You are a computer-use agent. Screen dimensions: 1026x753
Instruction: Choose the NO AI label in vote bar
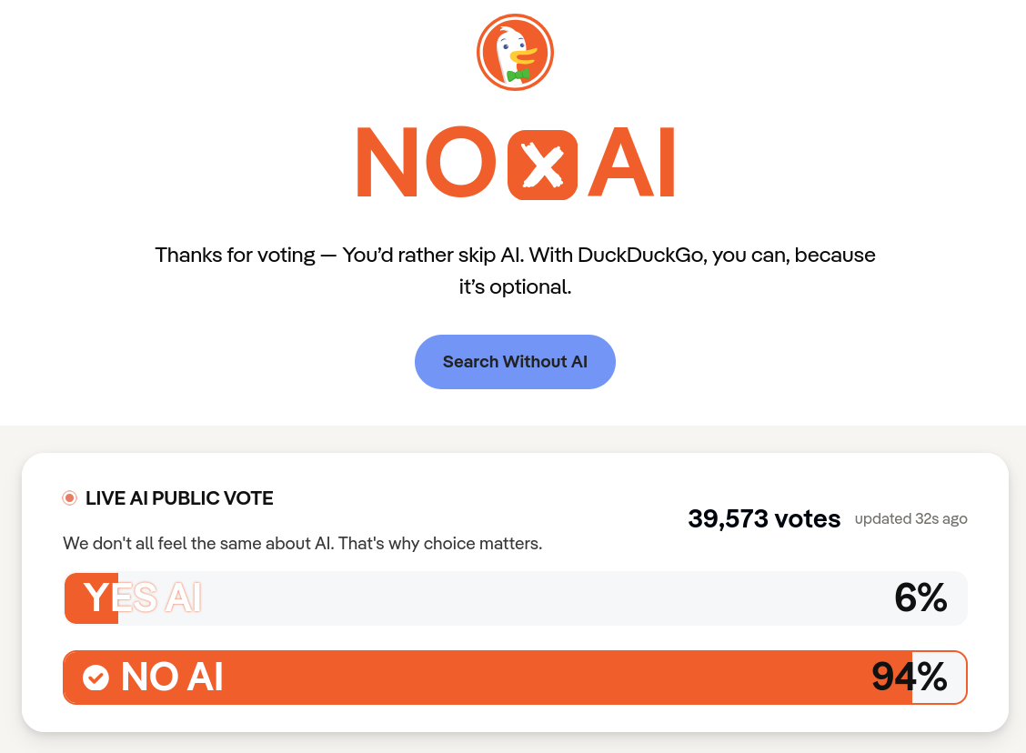(172, 678)
